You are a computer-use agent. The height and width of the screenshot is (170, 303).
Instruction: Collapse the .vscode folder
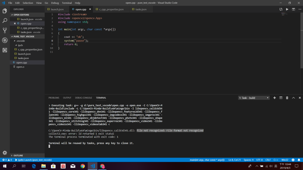(27, 41)
